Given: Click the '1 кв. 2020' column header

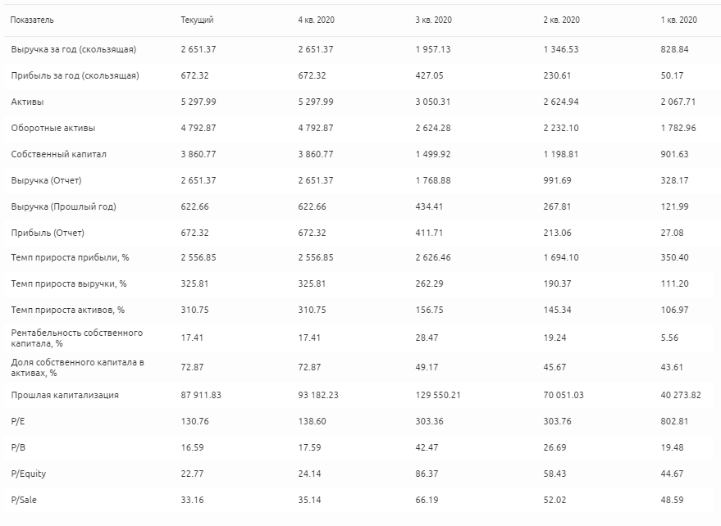Looking at the screenshot, I should 678,20.
